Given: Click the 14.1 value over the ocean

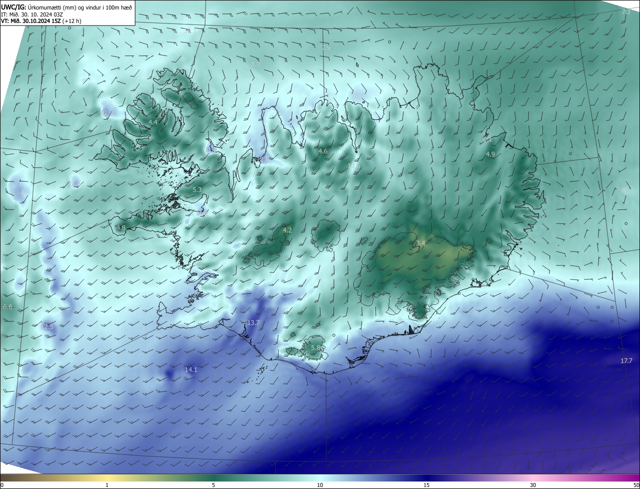Looking at the screenshot, I should 191,370.
